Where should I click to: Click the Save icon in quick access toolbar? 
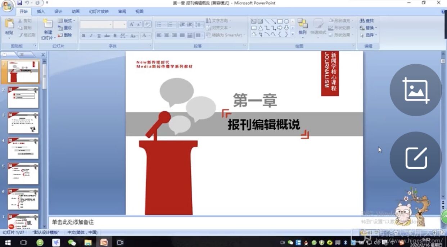coord(20,3)
